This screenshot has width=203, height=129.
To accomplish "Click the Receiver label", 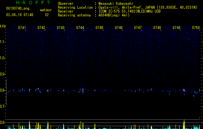I will pyautogui.click(x=66, y=11).
